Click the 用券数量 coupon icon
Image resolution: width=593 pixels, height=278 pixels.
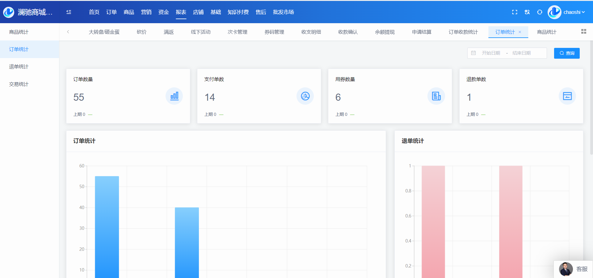(436, 96)
